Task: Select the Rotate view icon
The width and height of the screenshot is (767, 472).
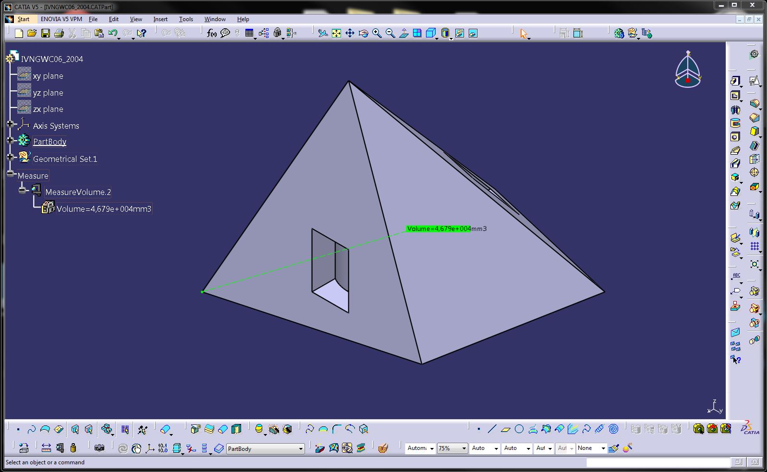Action: [363, 33]
